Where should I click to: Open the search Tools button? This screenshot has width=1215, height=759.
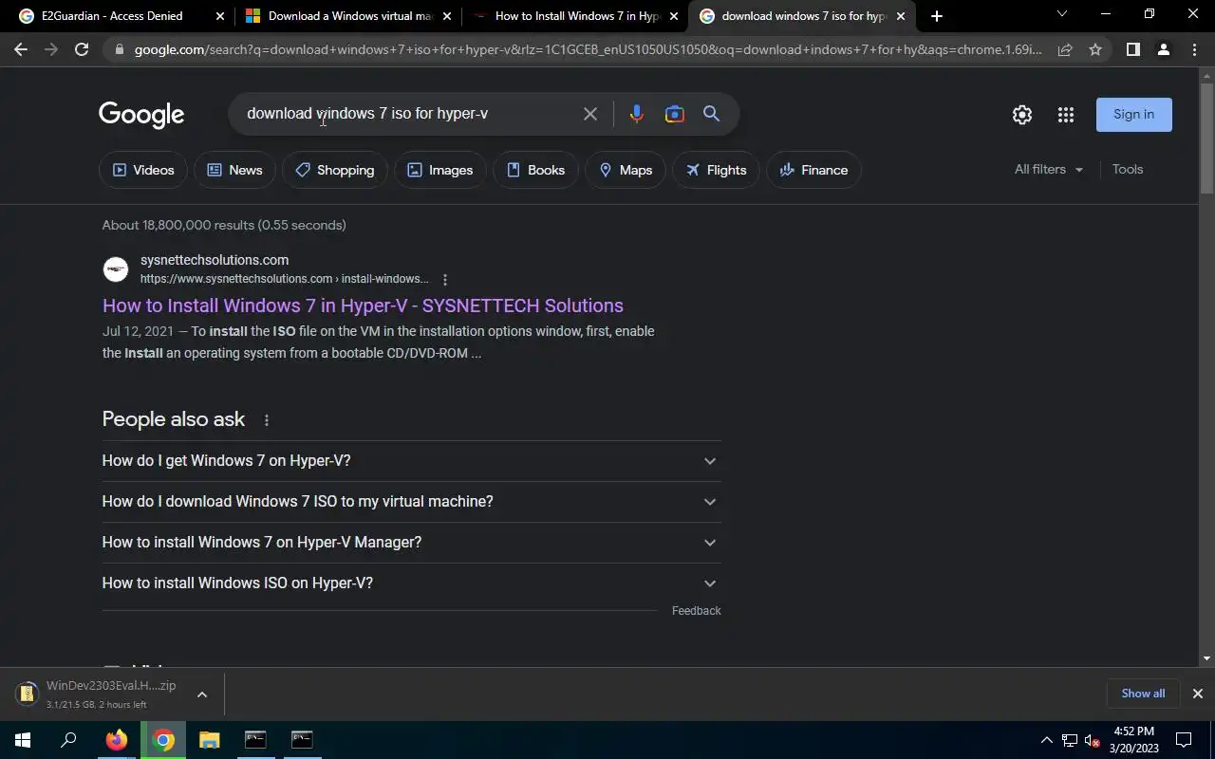pyautogui.click(x=1128, y=169)
